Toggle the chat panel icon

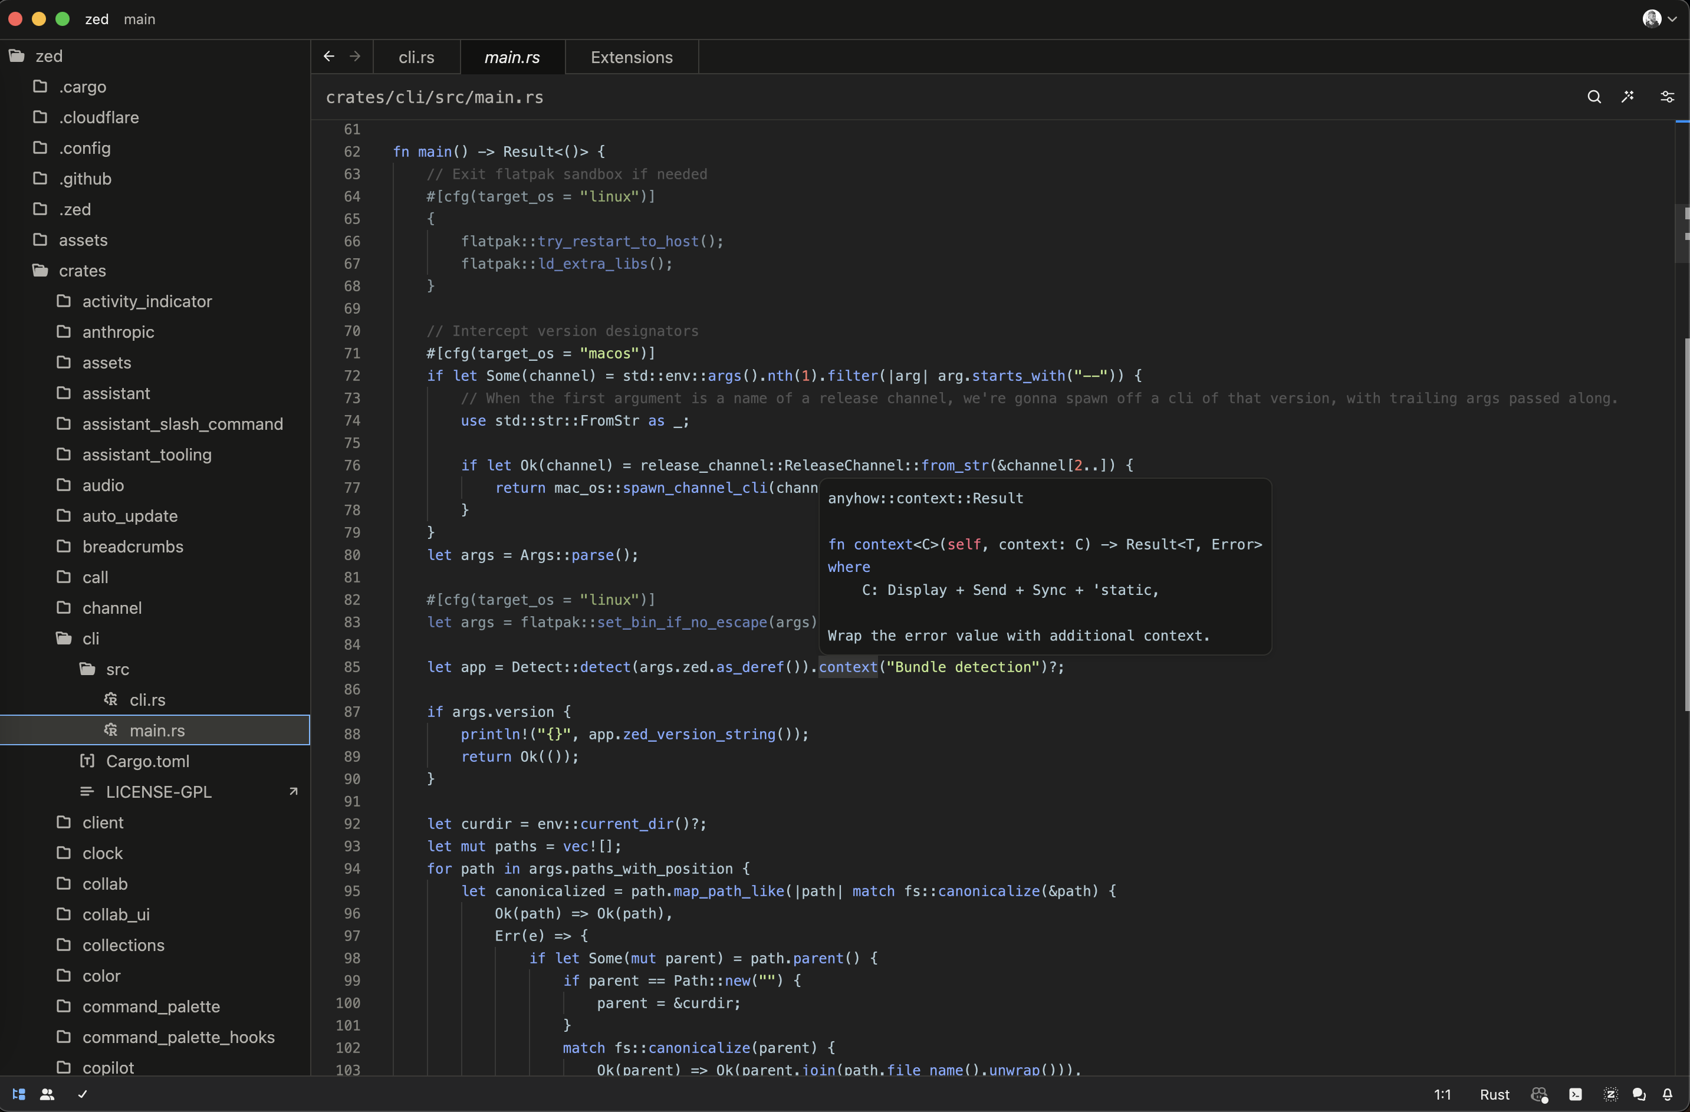(1639, 1094)
